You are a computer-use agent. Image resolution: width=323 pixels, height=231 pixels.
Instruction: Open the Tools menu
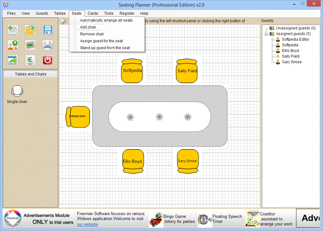109,13
